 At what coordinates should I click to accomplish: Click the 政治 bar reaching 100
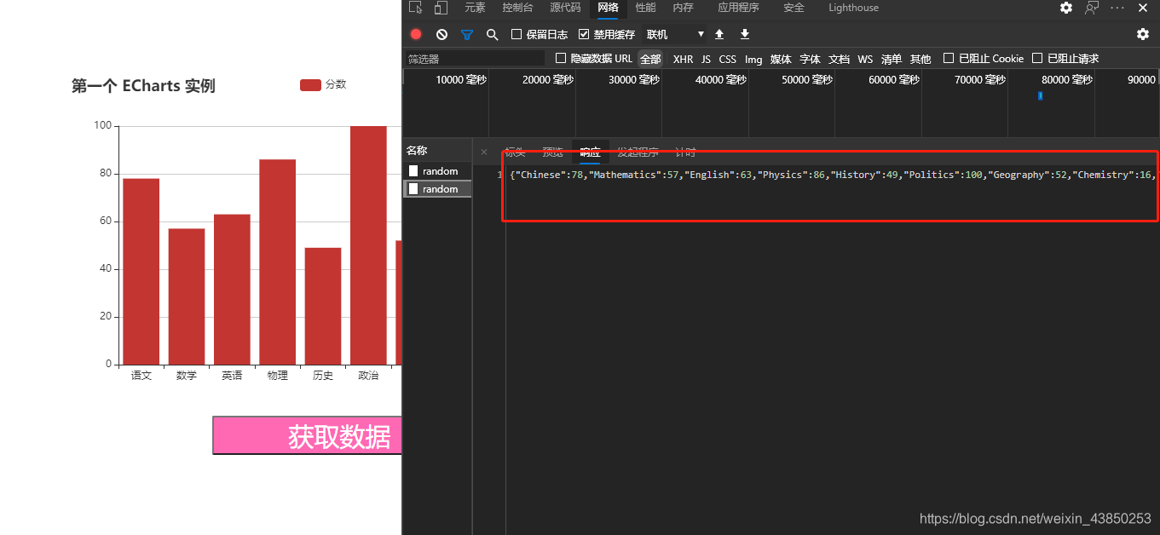click(368, 245)
